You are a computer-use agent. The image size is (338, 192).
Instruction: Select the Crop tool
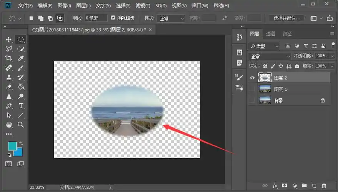[8, 58]
